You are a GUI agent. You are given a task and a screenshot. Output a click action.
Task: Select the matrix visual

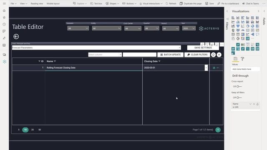pos(243,34)
